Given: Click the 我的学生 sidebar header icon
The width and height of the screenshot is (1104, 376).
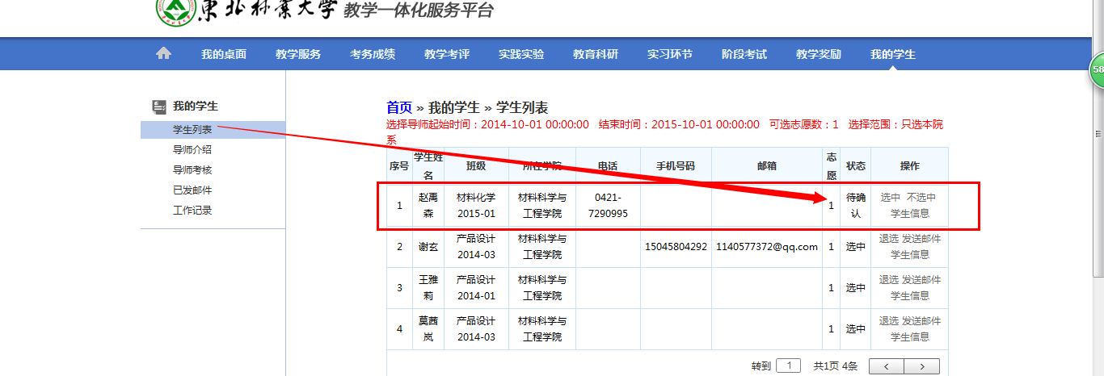Looking at the screenshot, I should click(x=159, y=107).
